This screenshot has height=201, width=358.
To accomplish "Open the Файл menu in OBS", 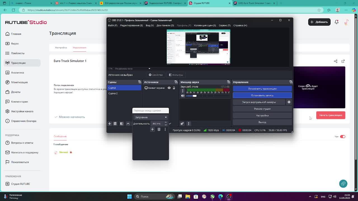I will pyautogui.click(x=113, y=25).
